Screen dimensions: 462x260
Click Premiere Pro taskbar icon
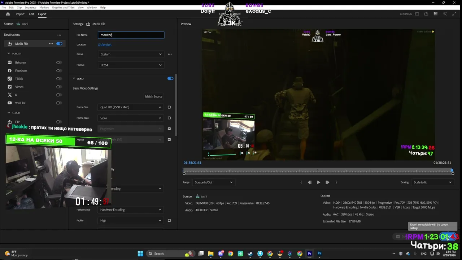309,253
